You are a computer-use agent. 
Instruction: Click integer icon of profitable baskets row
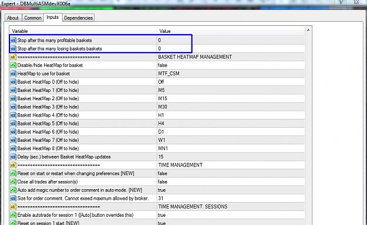pos(13,40)
